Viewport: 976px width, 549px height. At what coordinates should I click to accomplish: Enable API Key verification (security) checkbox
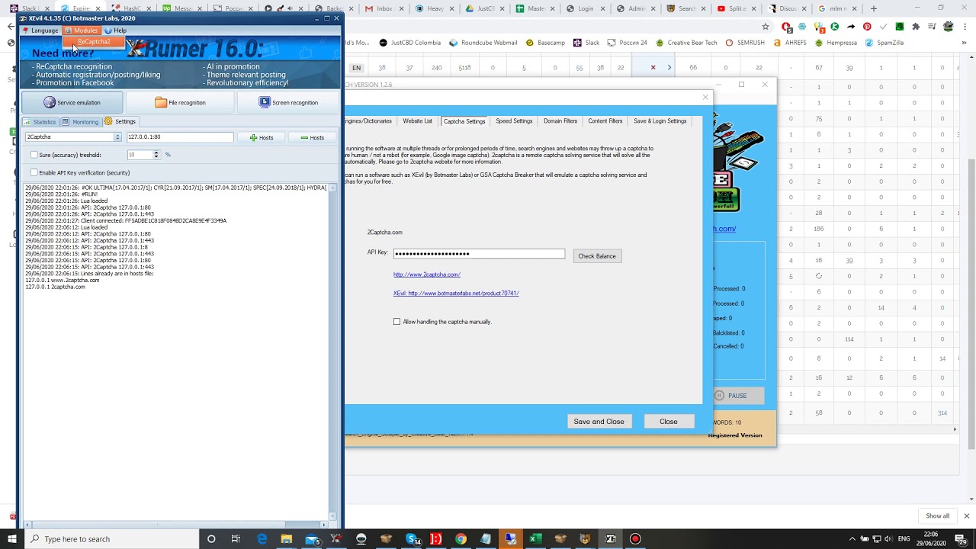[34, 173]
